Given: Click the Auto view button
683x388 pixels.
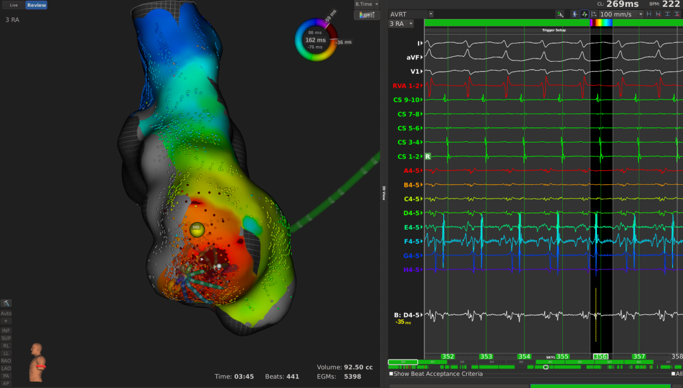Looking at the screenshot, I should [6, 313].
